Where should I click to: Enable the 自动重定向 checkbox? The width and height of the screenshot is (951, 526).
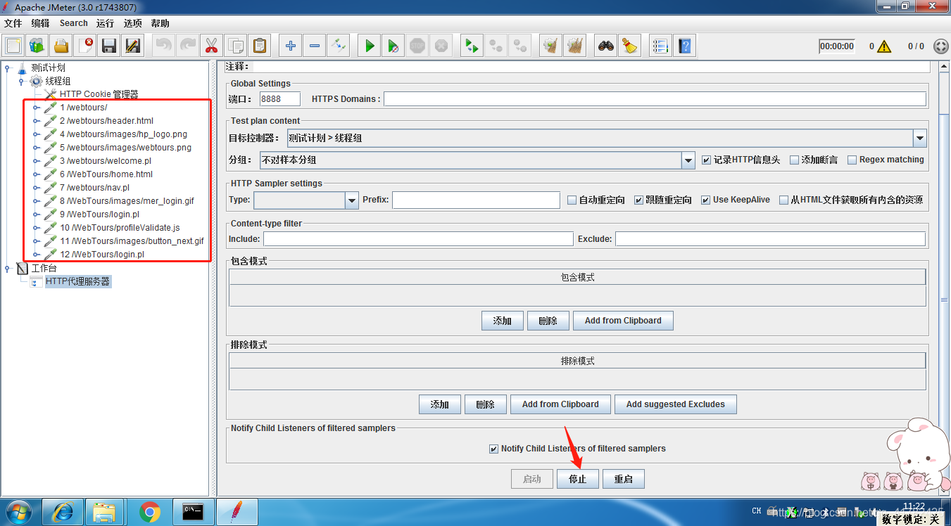572,200
